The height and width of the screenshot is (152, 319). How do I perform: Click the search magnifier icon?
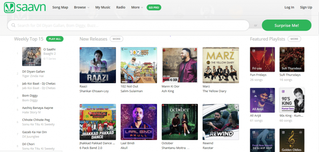pos(13,25)
